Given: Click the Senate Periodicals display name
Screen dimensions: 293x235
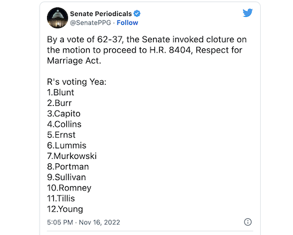Looking at the screenshot, I should click(101, 14).
